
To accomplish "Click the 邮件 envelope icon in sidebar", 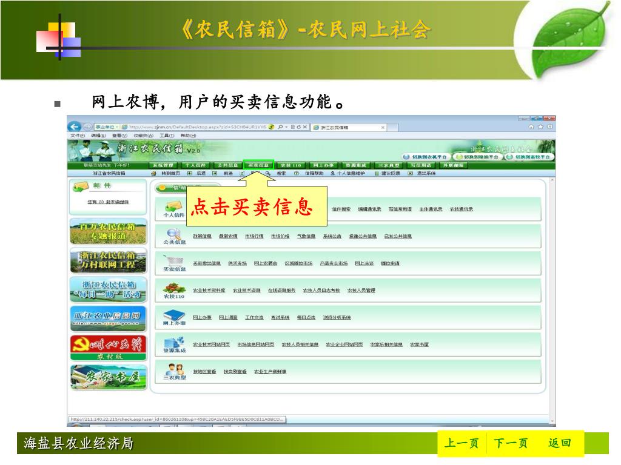I will point(81,186).
